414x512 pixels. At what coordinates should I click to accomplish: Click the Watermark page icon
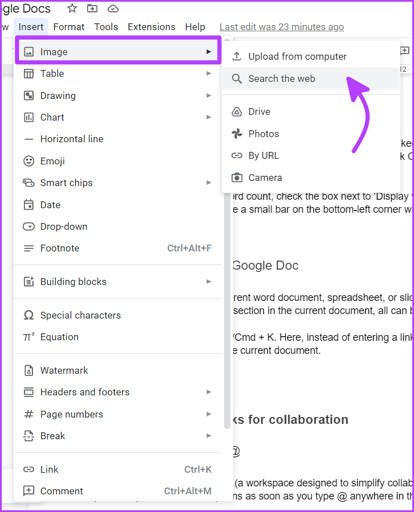tap(29, 370)
